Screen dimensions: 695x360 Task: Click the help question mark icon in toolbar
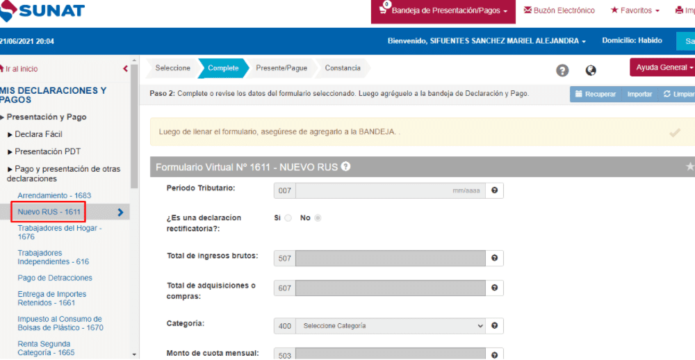point(562,70)
